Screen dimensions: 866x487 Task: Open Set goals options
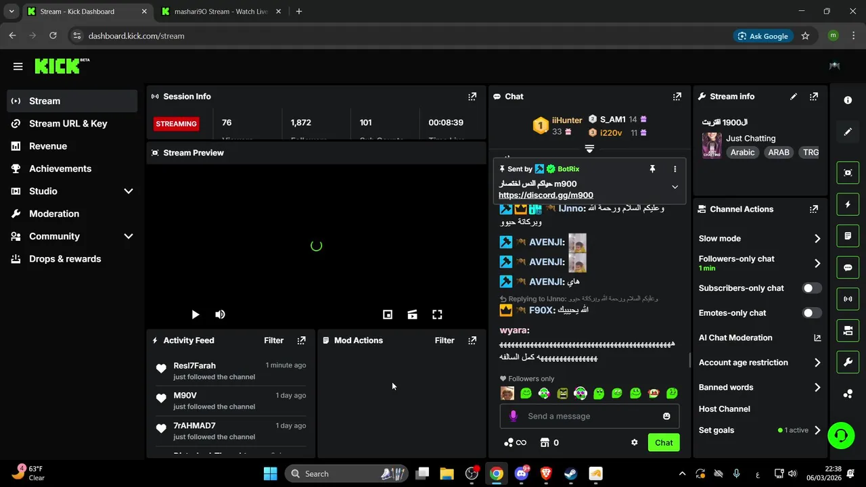coord(759,430)
